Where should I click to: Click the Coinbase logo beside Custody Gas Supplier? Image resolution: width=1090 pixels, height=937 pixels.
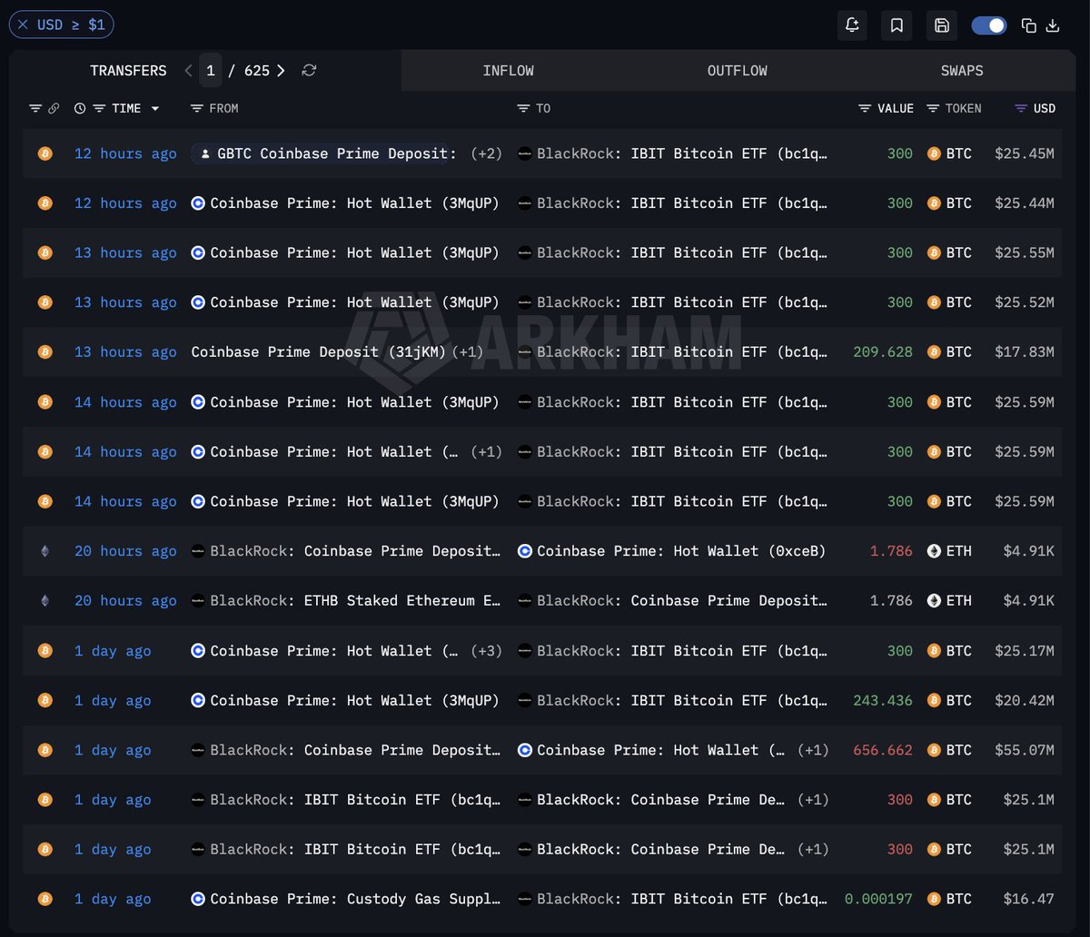click(x=198, y=899)
